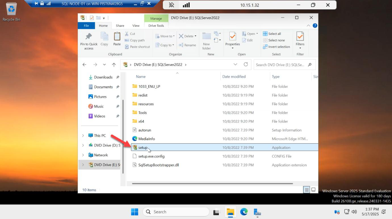
Task: Click the Rename ribbon command
Action: point(187,45)
